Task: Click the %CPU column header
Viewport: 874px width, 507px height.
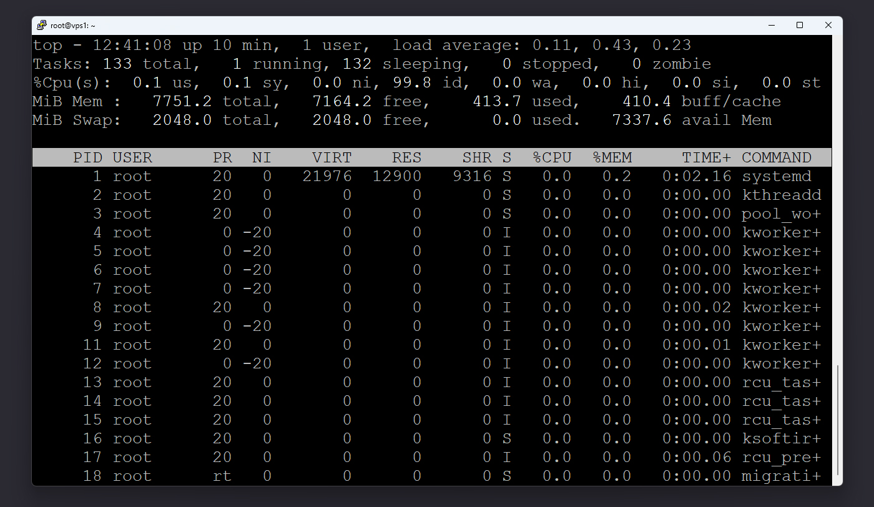Action: tap(552, 157)
